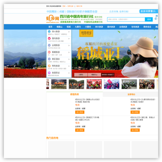Switch to the 超值热卖 tab
Screen dimensions: 162x162
click(75, 94)
